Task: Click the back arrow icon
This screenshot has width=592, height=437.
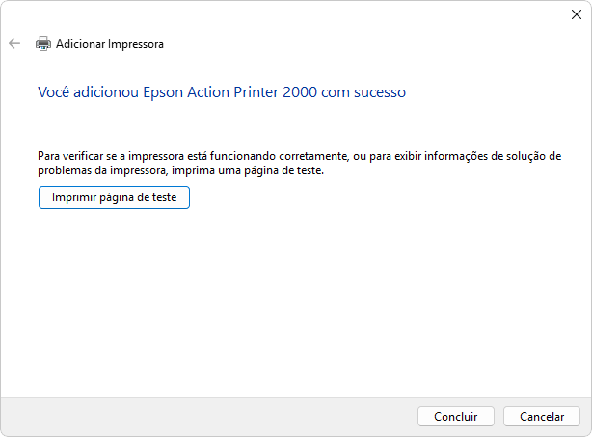Action: [x=14, y=43]
